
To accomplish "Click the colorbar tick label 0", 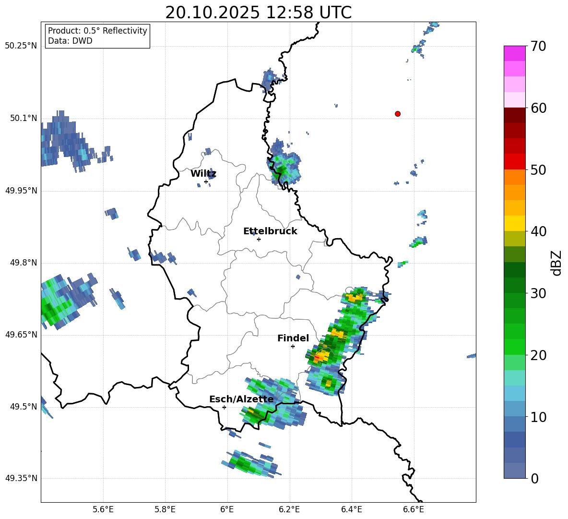I will tap(534, 479).
